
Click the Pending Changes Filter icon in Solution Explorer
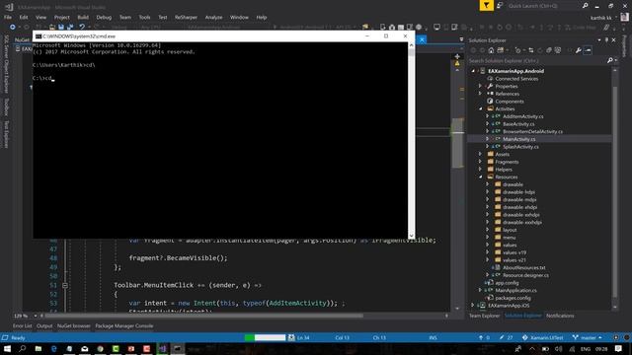point(517,50)
